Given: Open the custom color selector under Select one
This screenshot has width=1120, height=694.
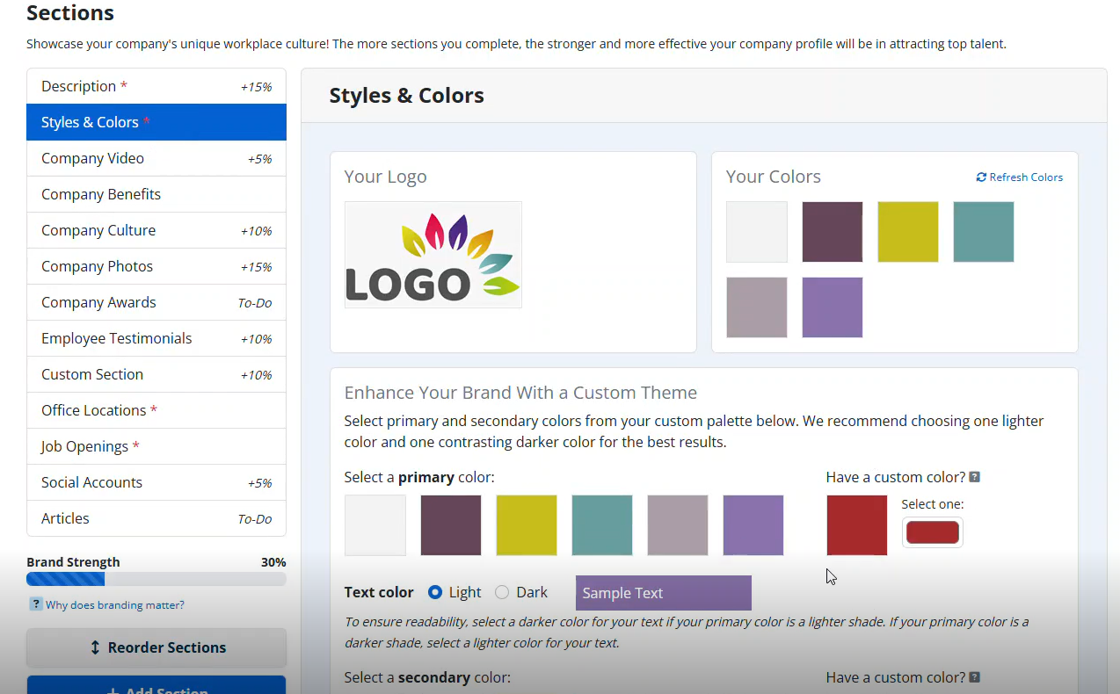Looking at the screenshot, I should click(x=932, y=531).
